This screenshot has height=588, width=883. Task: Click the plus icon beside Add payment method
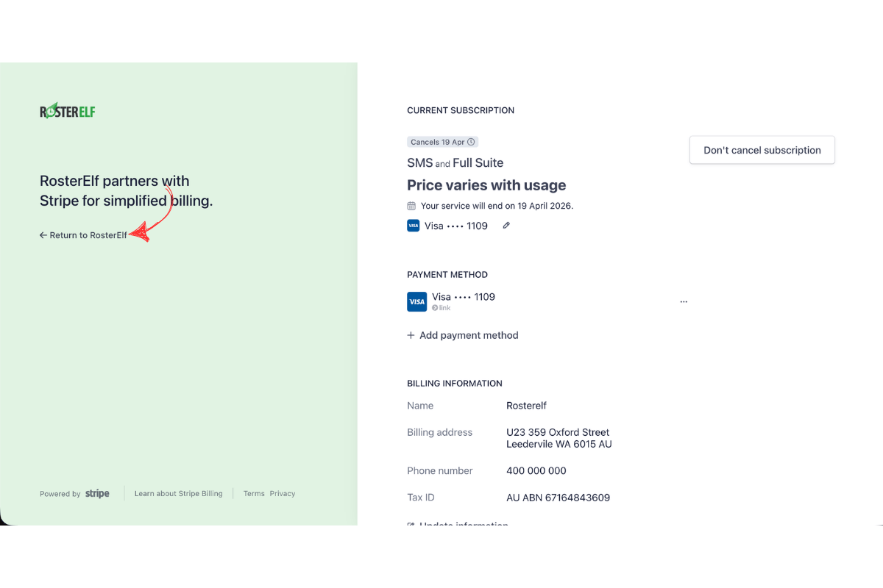(x=411, y=335)
